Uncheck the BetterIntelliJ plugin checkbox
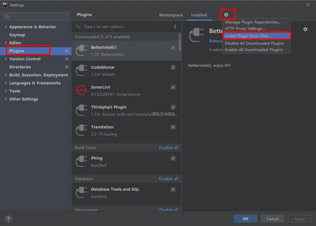Image resolution: width=316 pixels, height=226 pixels. pyautogui.click(x=173, y=48)
